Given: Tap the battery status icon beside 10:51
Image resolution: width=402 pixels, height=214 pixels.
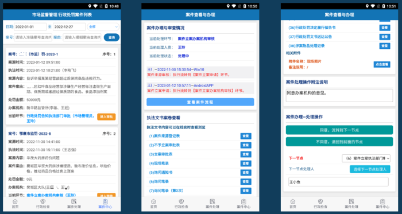Looking at the screenshot, I should (384, 6).
